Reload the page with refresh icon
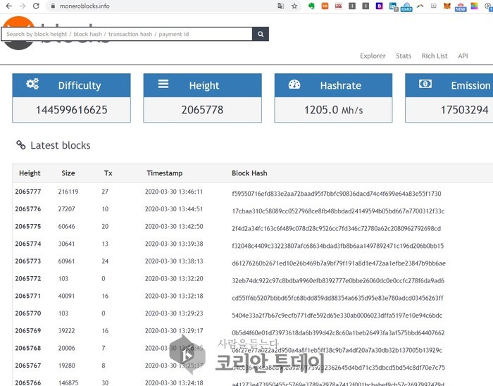This screenshot has width=493, height=386. coord(36,6)
